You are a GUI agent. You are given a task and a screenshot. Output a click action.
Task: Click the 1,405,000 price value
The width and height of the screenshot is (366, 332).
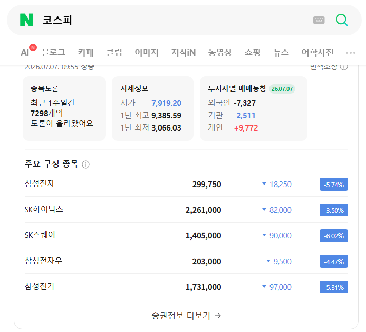[203, 236]
